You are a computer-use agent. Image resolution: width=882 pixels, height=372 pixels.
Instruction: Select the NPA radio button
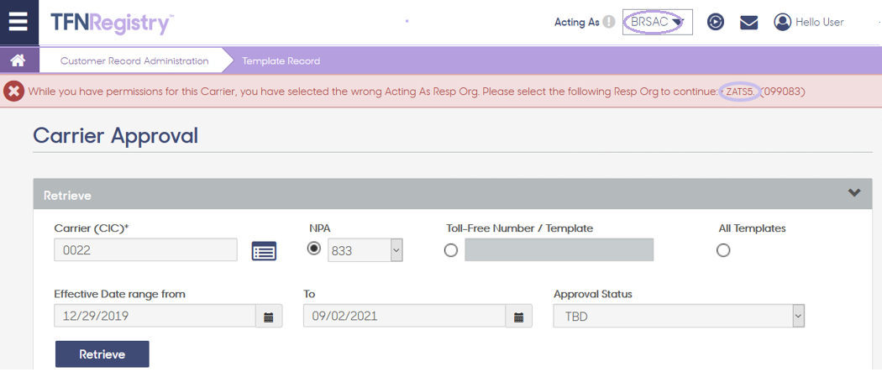pyautogui.click(x=314, y=249)
